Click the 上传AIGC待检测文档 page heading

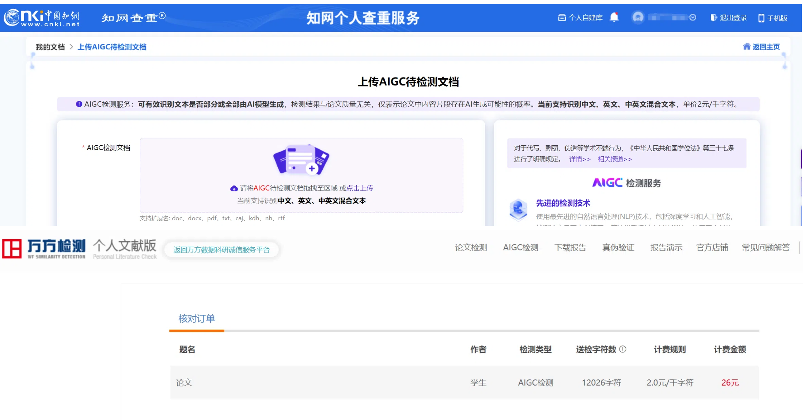click(x=408, y=81)
